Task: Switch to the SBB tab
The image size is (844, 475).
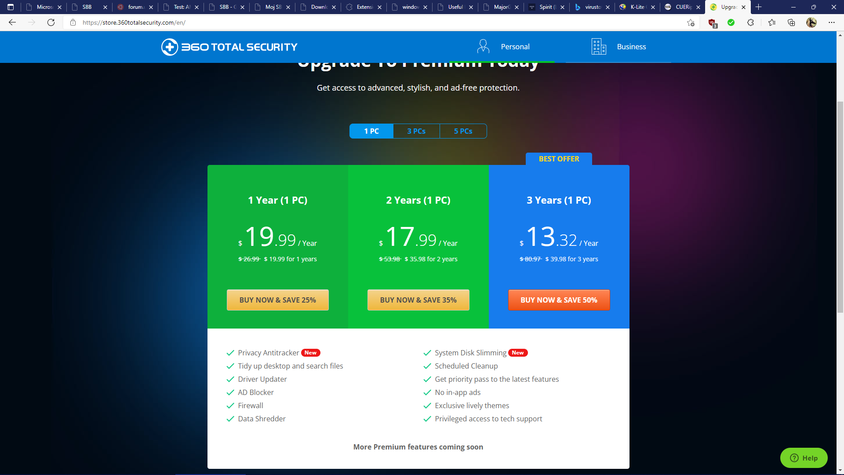Action: click(89, 7)
